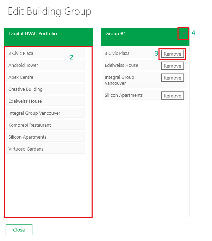The image size is (212, 241).
Task: Click the pencil icon to rename Group #1
Action: pyautogui.click(x=183, y=33)
